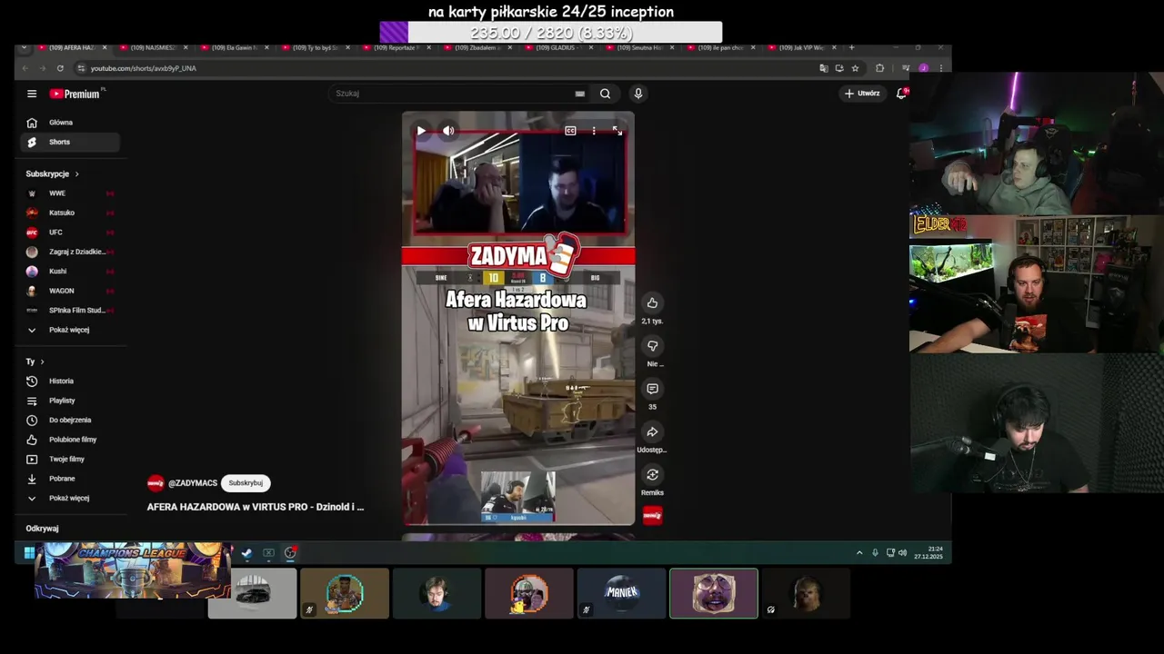Click the magnifier search button
This screenshot has height=654, width=1164.
pyautogui.click(x=605, y=94)
